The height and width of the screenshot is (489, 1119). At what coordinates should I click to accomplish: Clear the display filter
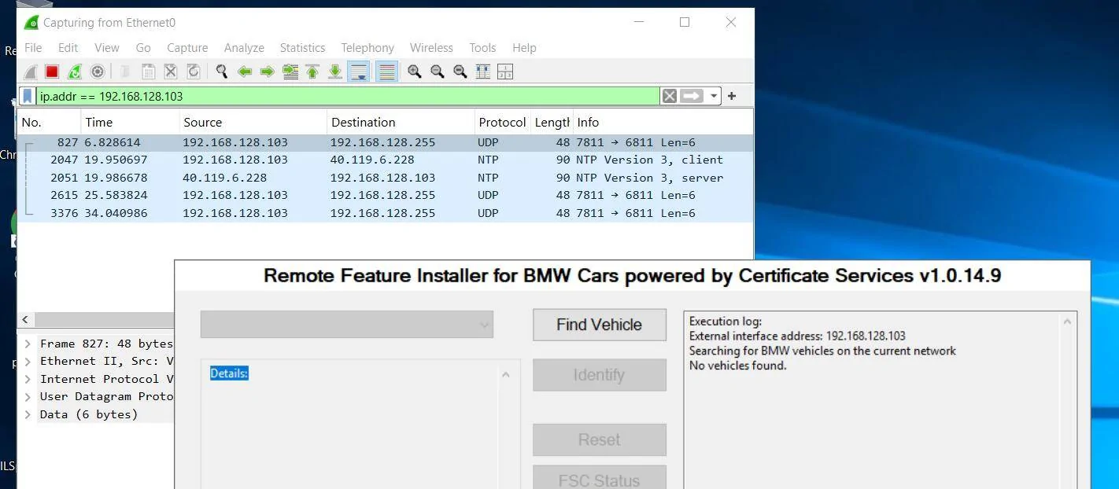(x=669, y=96)
